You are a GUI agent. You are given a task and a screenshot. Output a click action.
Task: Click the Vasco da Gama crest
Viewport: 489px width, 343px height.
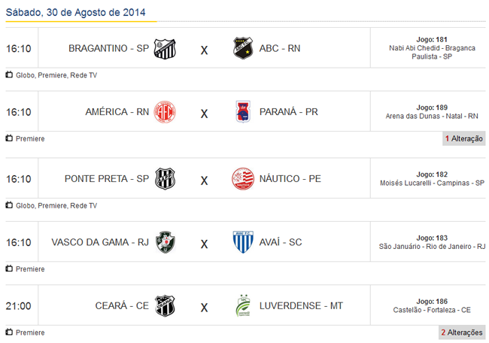coord(165,242)
